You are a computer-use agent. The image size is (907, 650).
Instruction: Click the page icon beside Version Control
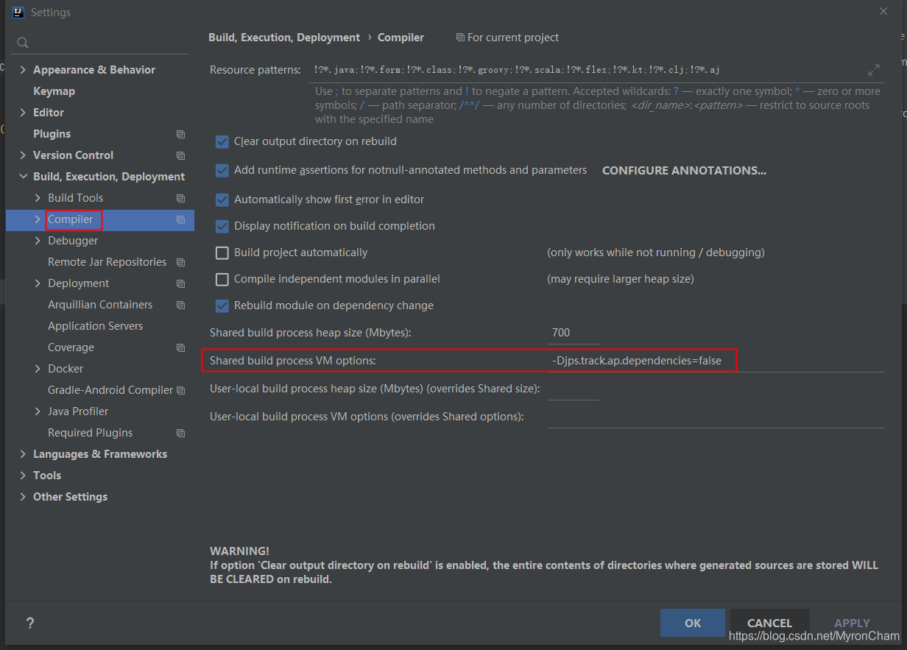[x=180, y=155]
